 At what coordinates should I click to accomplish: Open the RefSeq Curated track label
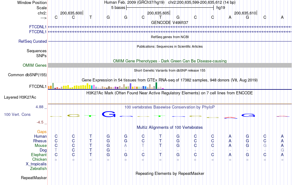(x=32, y=41)
